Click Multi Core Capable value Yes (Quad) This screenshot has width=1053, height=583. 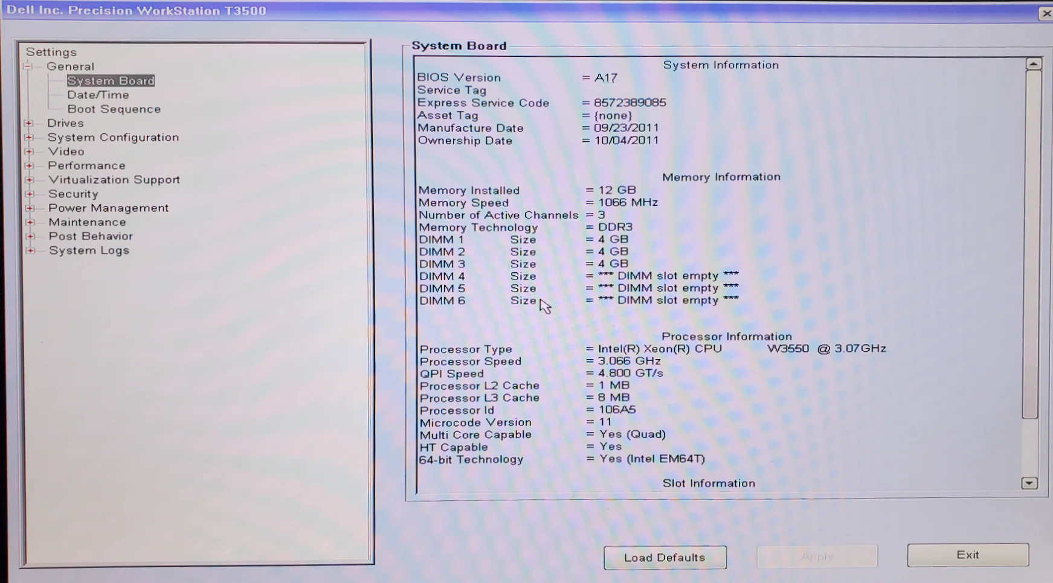[x=633, y=435]
